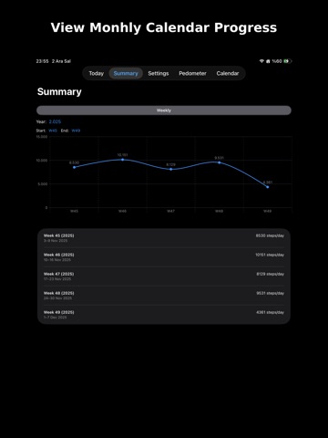
Task: Open the Settings tab
Action: point(159,73)
